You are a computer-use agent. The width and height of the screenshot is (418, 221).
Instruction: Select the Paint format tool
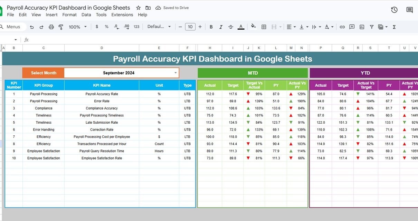[x=61, y=27]
